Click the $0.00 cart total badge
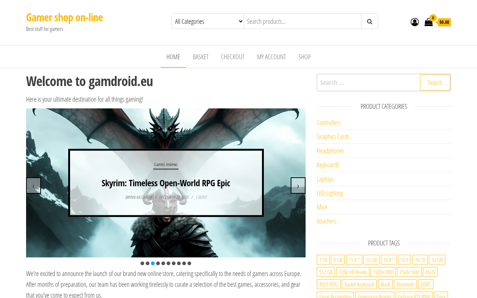The image size is (477, 298). (x=444, y=22)
